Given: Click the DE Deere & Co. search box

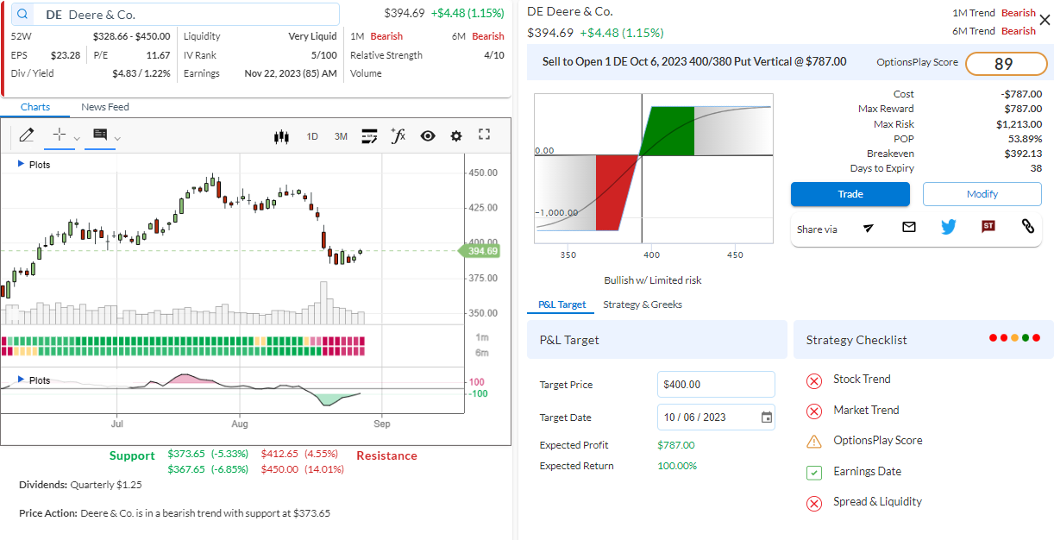Looking at the screenshot, I should pos(174,15).
